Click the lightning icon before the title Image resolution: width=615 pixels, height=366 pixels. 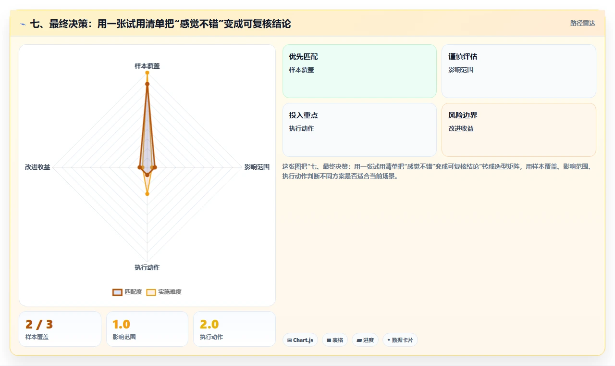[23, 24]
